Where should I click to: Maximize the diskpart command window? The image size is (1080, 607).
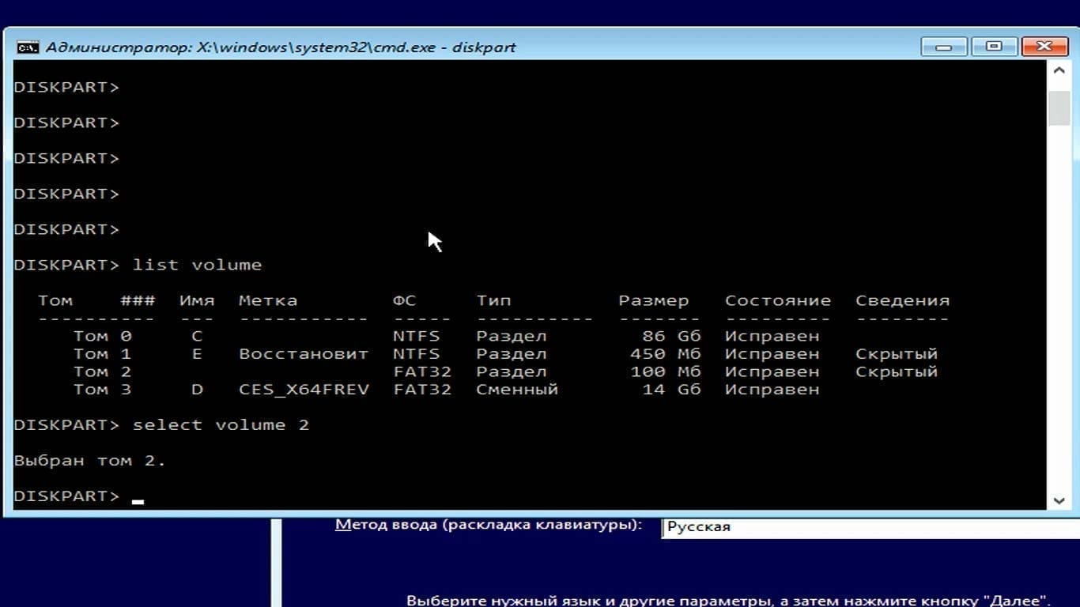click(x=993, y=47)
